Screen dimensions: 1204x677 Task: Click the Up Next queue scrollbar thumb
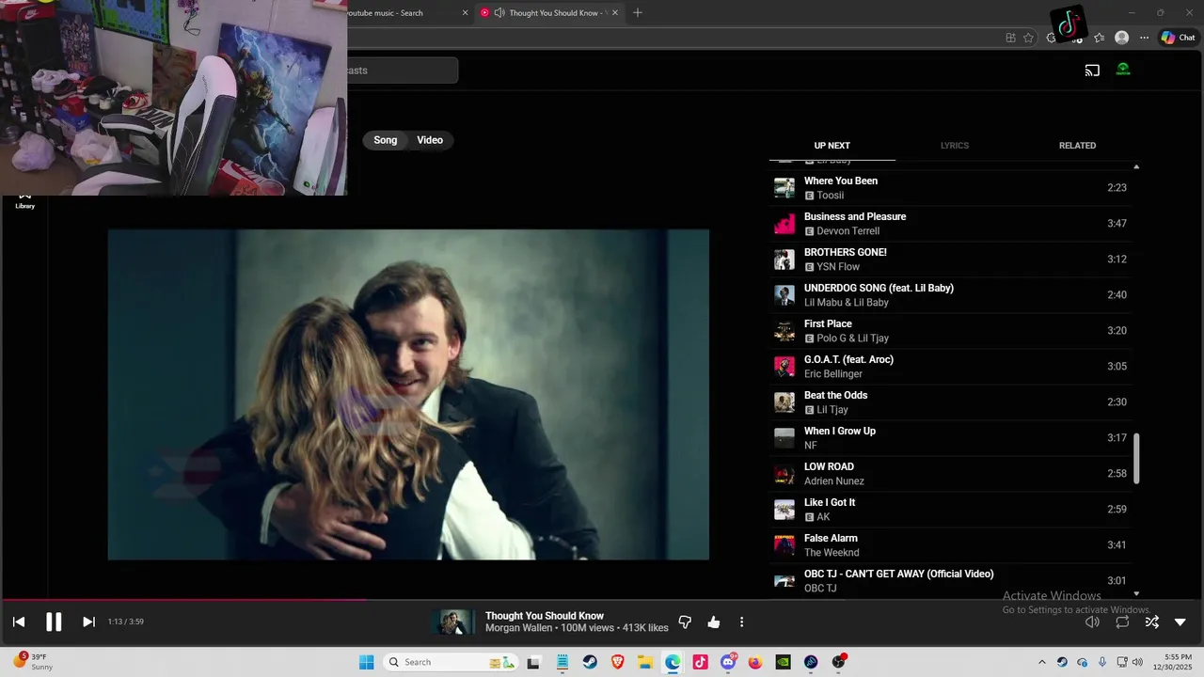pos(1136,459)
